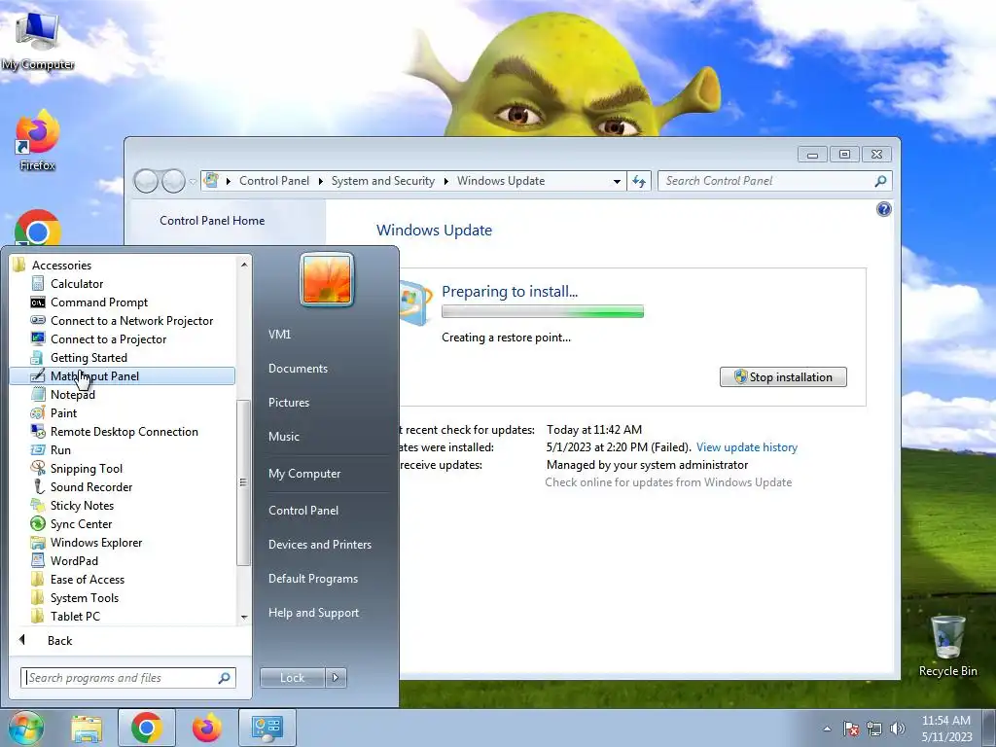This screenshot has width=996, height=747.
Task: Click Check online for updates link
Action: coord(668,482)
